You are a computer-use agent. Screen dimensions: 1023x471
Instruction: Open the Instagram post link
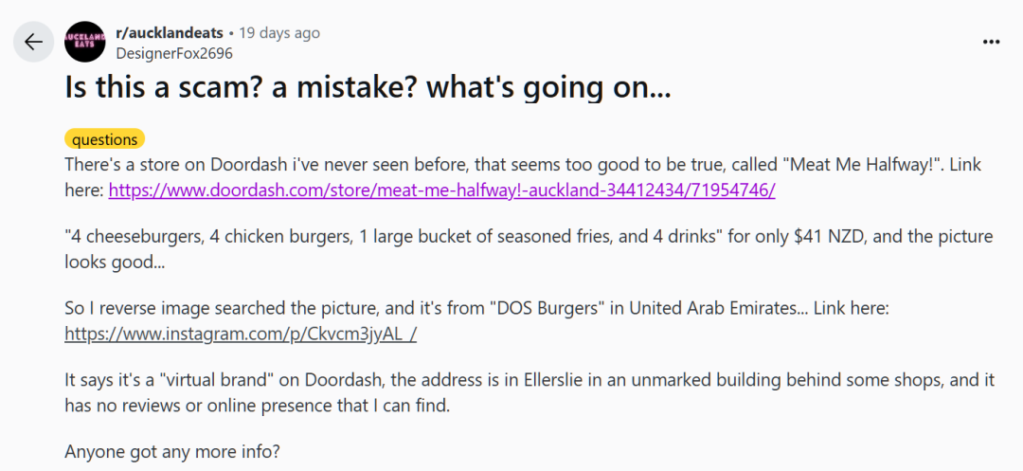241,334
